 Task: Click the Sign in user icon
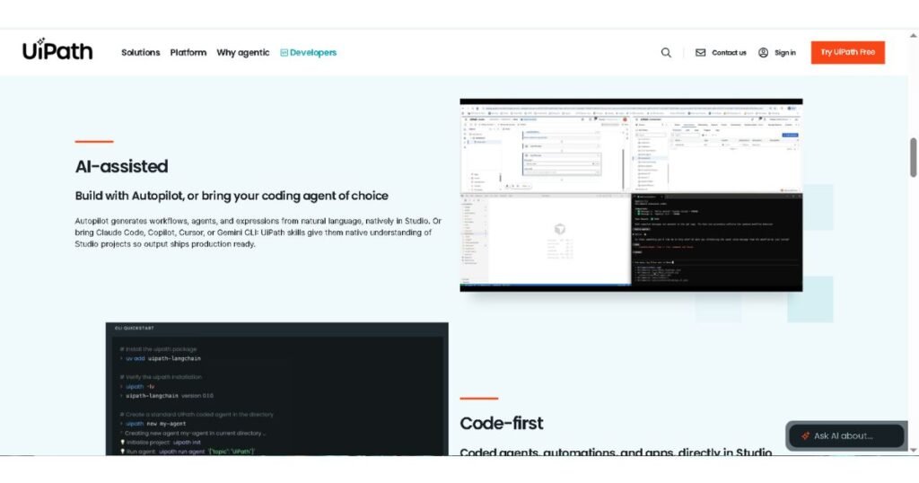click(x=763, y=52)
